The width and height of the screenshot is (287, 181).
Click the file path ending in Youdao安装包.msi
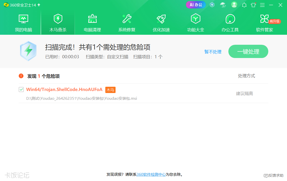[x=82, y=98]
